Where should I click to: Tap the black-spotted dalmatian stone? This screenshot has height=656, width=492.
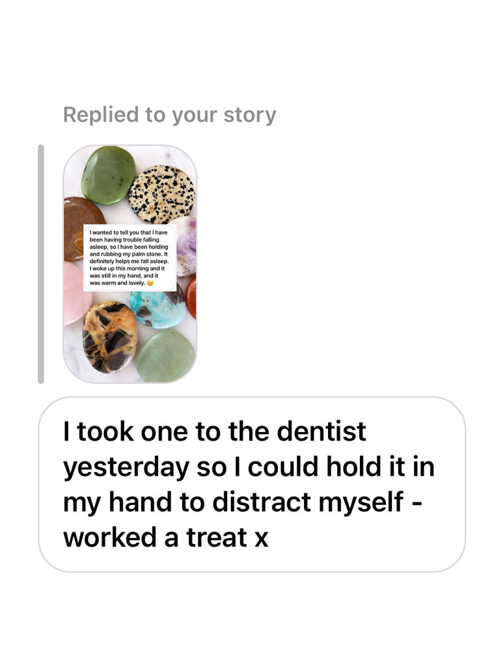(x=161, y=194)
